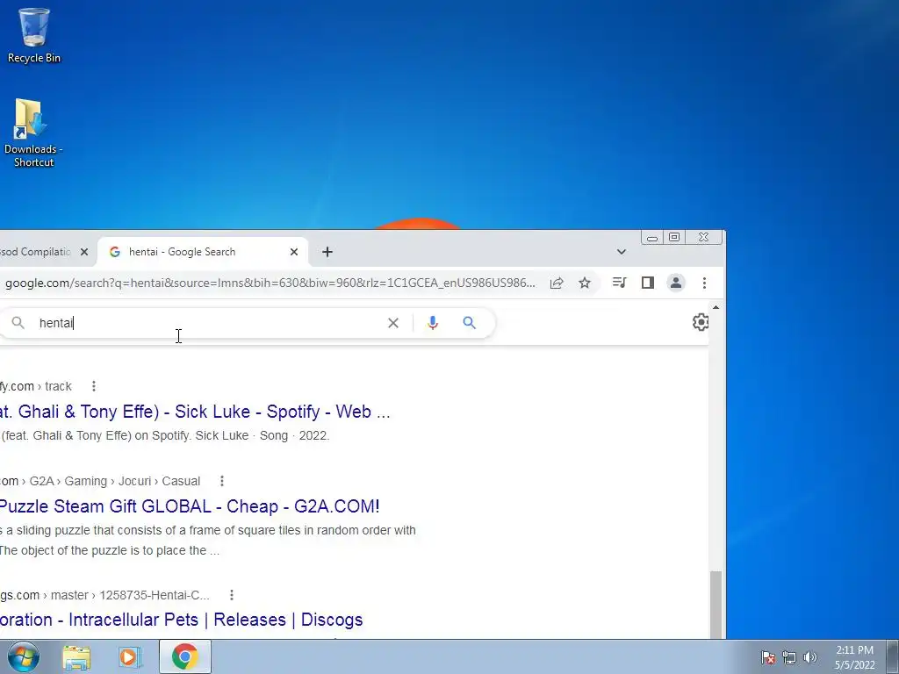Open the Intracellular Pets Discogs result link
Viewport: 899px width, 674px height.
pyautogui.click(x=181, y=620)
